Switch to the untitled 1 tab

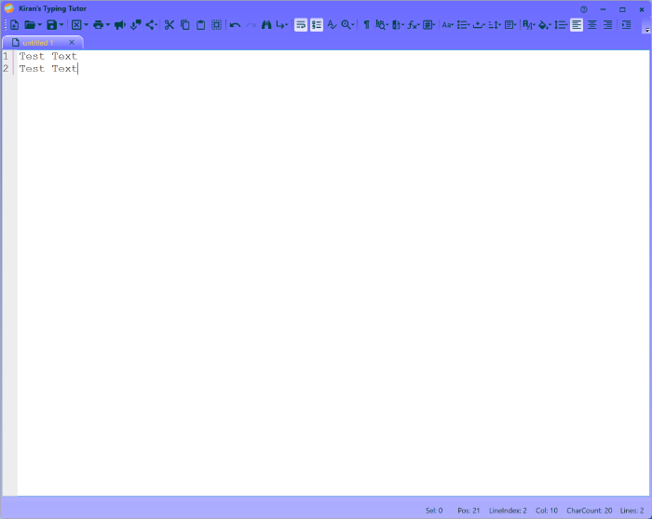pos(38,43)
